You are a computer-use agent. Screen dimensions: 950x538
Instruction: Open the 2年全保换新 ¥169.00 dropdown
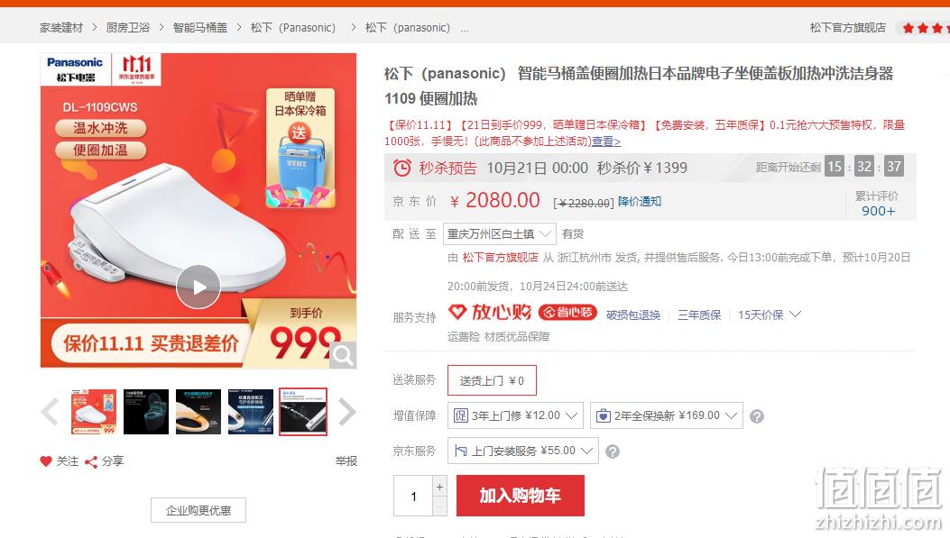click(667, 415)
